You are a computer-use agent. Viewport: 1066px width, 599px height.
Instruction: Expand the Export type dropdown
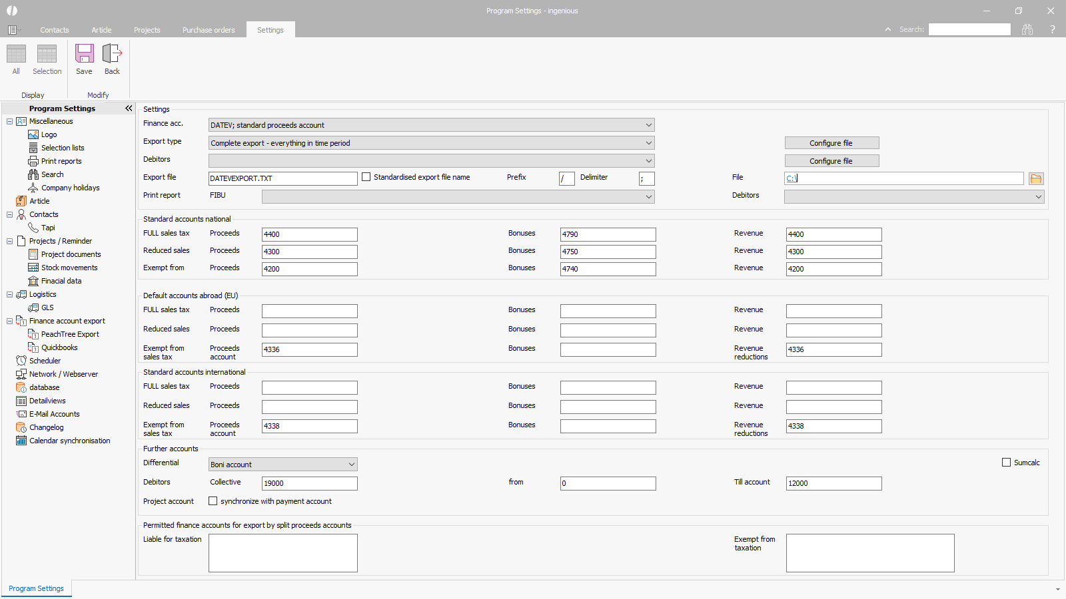click(x=431, y=143)
